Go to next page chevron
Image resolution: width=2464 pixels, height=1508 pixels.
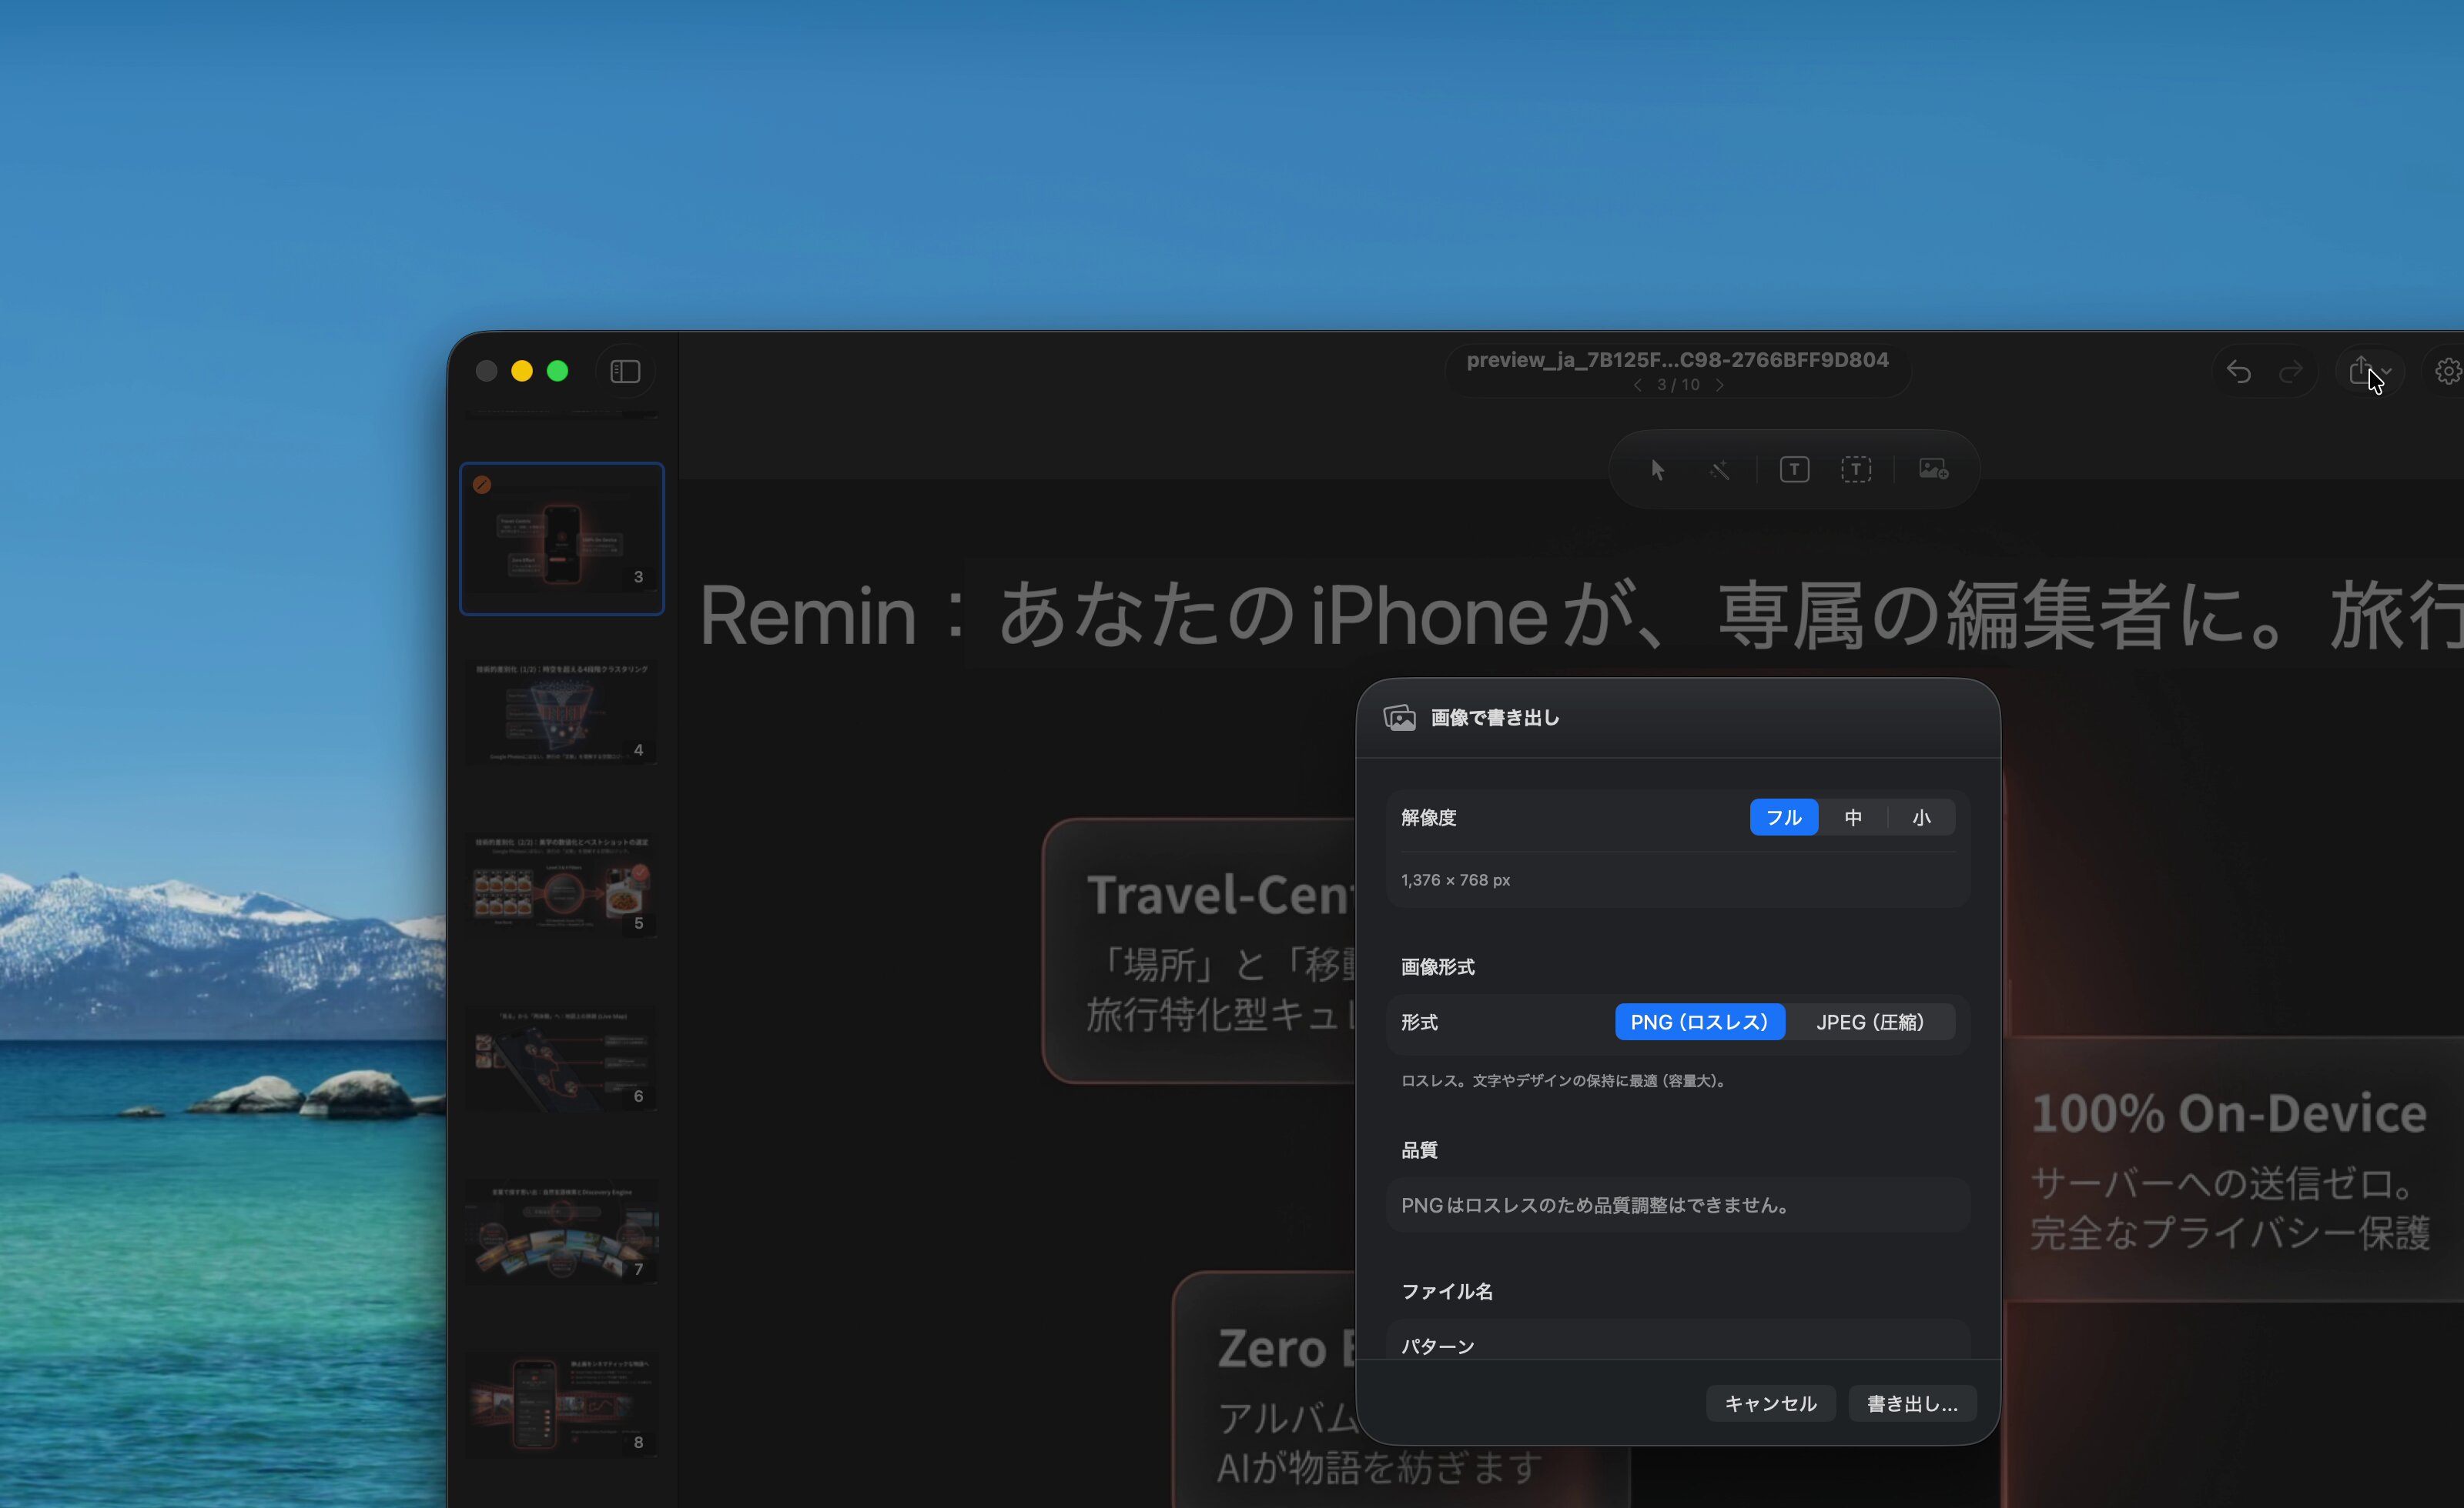[x=1719, y=385]
